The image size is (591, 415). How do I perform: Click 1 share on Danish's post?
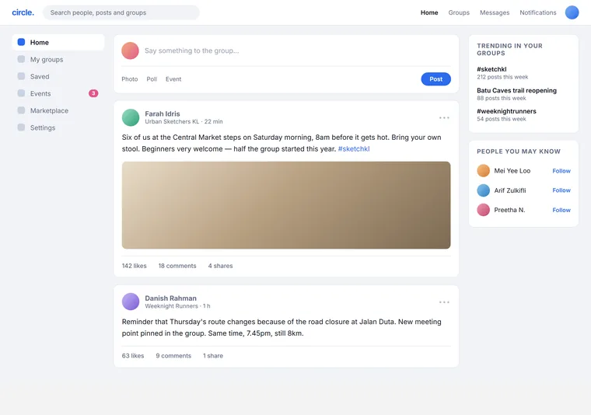pos(213,355)
